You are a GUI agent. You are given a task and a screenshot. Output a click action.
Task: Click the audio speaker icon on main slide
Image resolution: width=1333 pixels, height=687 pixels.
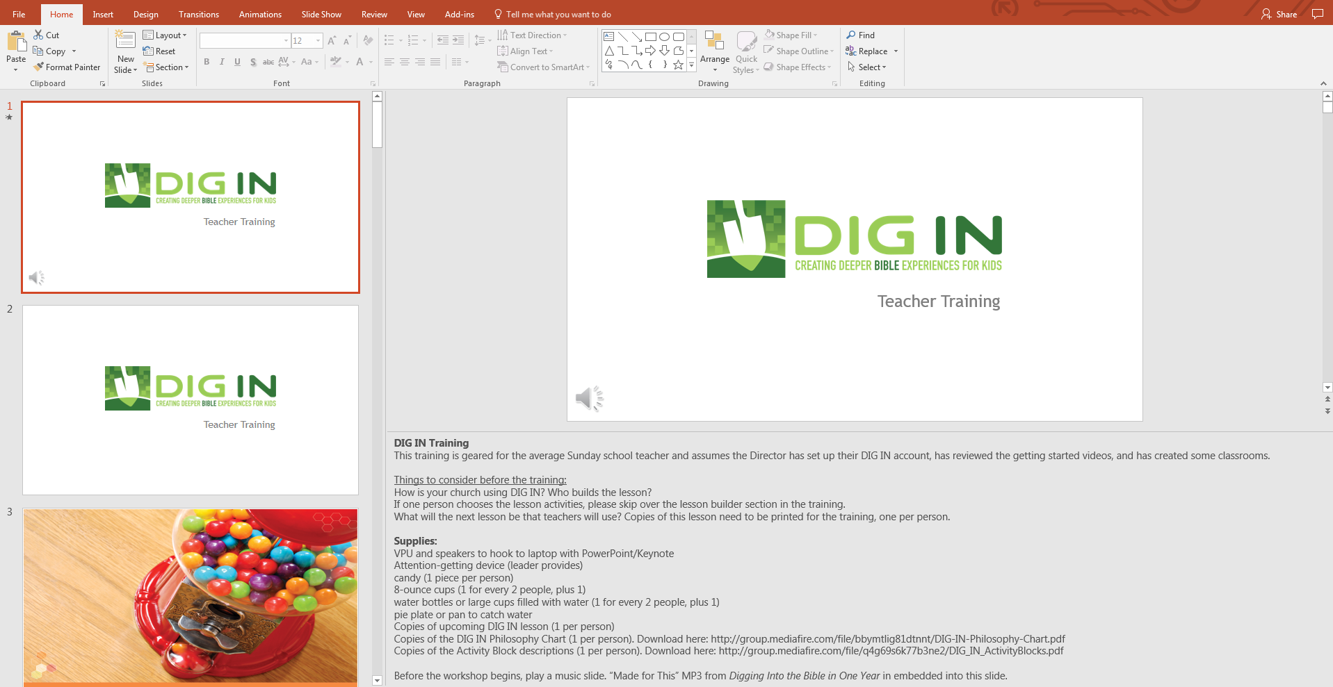point(589,399)
